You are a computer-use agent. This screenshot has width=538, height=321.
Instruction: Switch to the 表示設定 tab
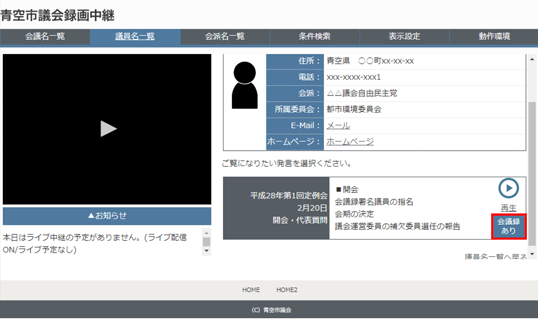coord(405,37)
